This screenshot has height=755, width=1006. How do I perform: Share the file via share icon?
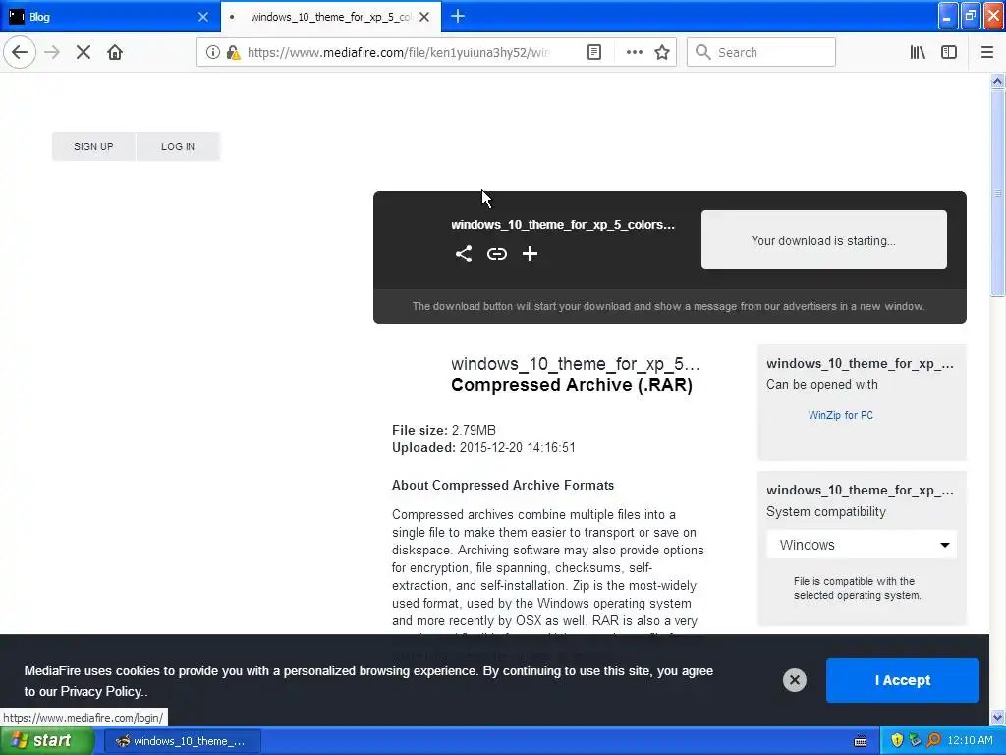(464, 254)
